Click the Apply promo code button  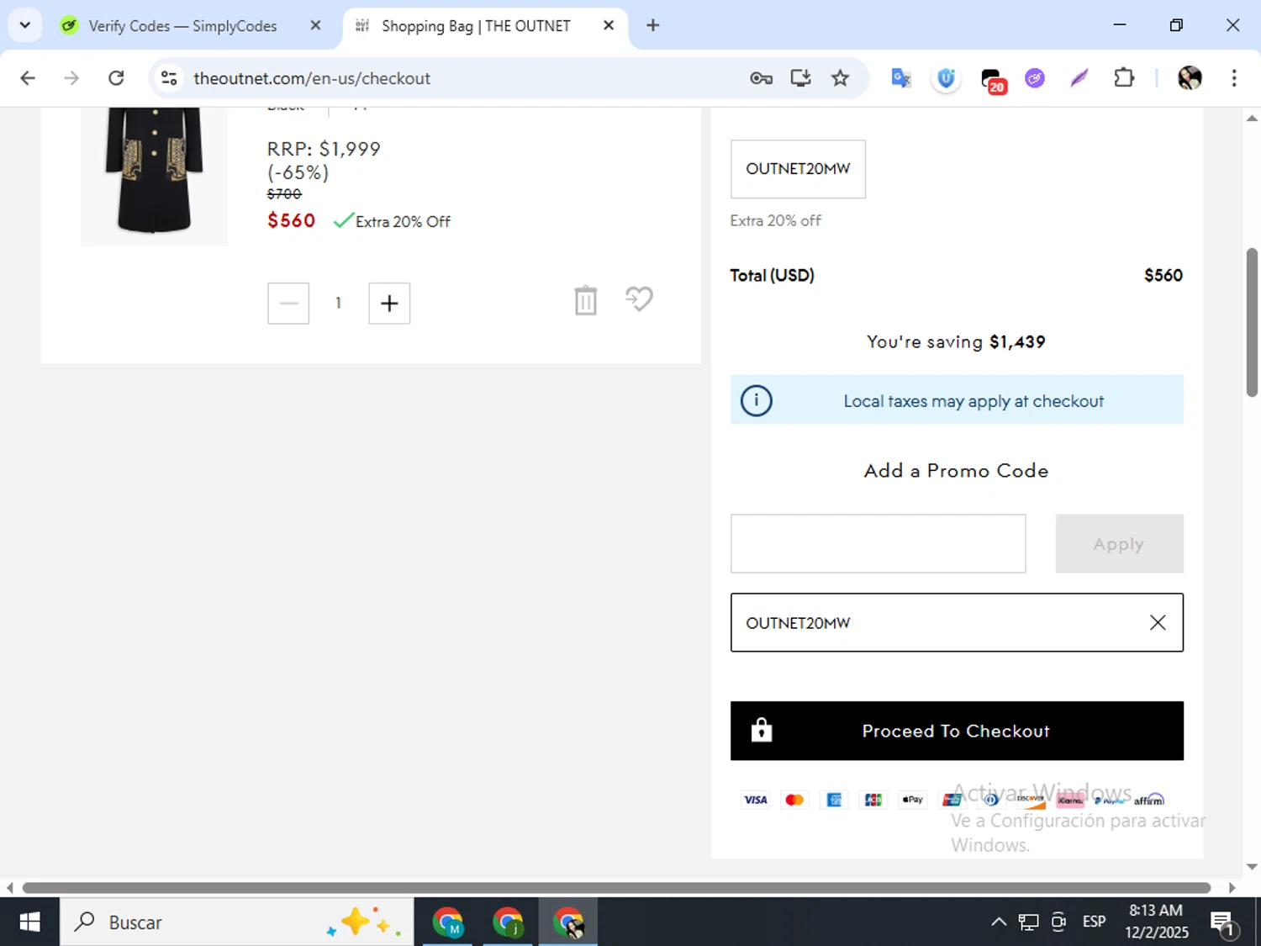tap(1119, 544)
